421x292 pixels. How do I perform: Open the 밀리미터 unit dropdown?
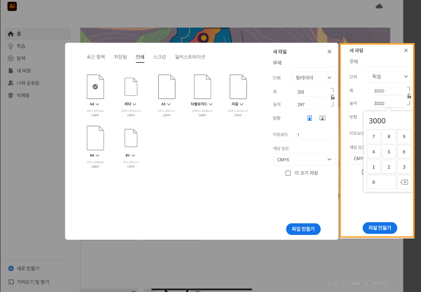point(313,77)
